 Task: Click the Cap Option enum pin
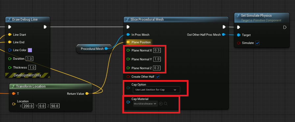tap(128, 88)
